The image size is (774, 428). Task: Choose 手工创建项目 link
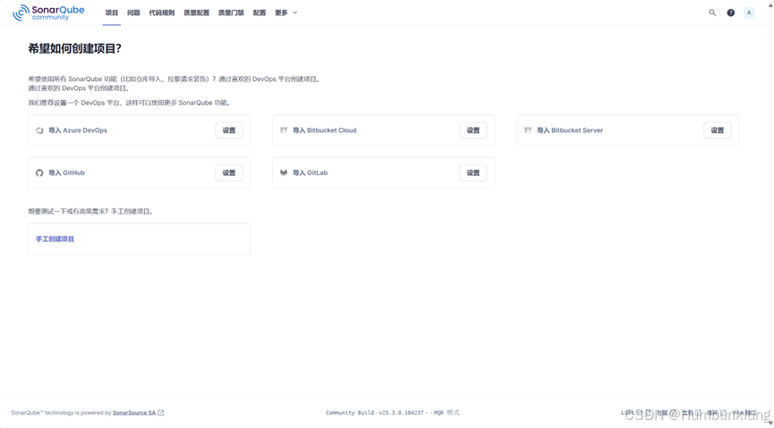point(55,239)
